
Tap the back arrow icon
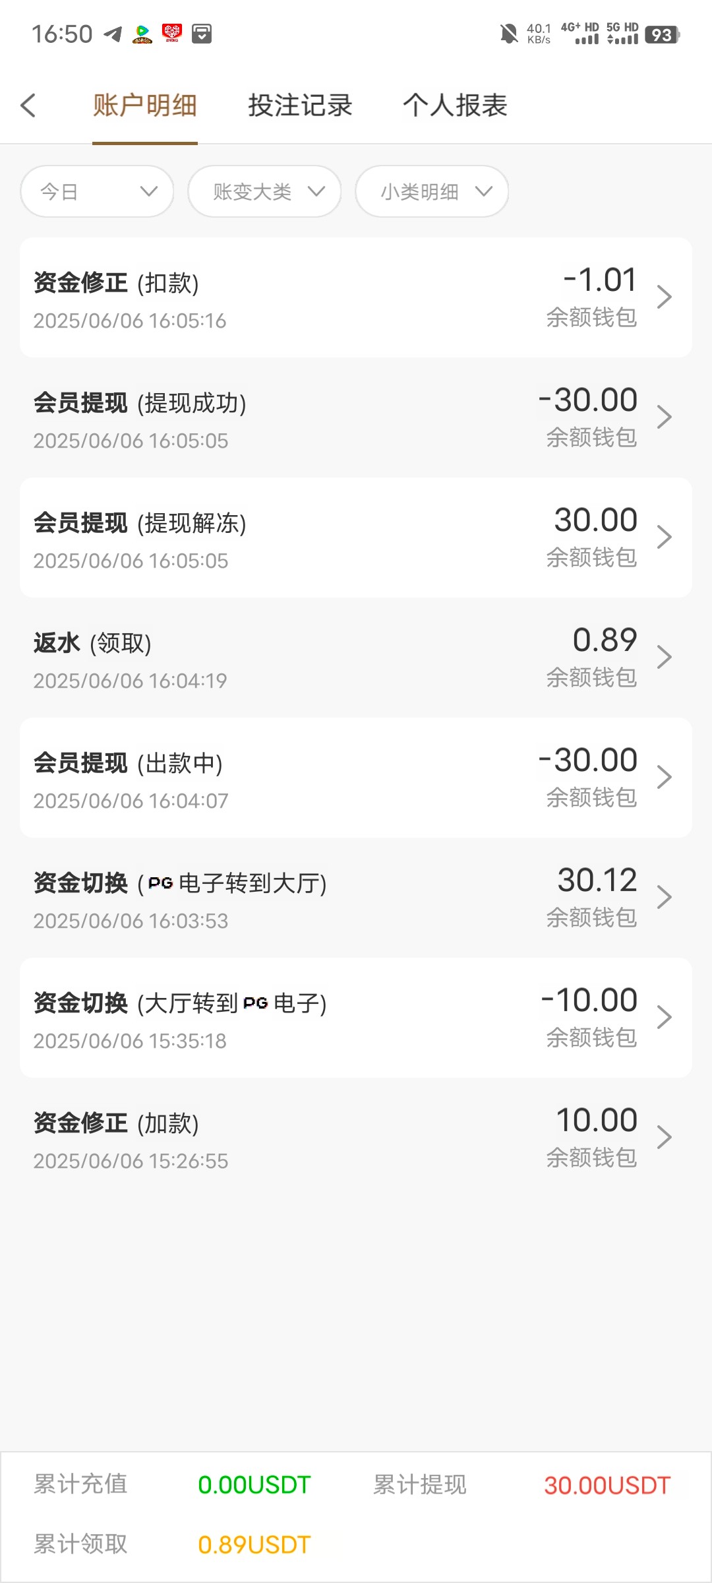[28, 106]
